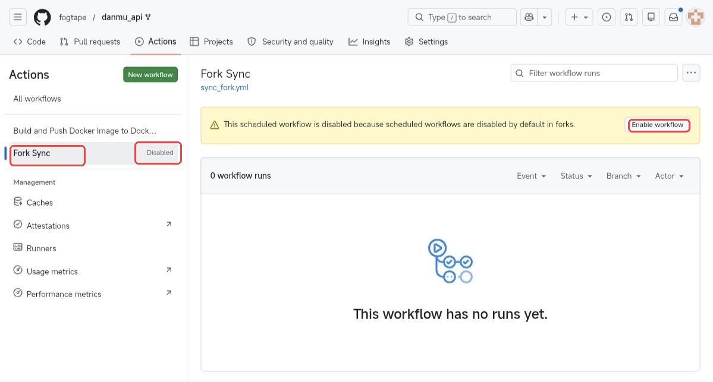Viewport: 713px width, 382px height.
Task: Open the Caches management page
Action: tap(39, 202)
